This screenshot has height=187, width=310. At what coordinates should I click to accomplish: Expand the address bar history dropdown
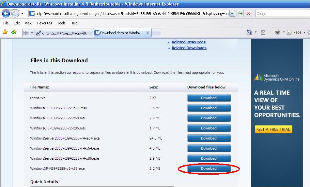[232, 14]
